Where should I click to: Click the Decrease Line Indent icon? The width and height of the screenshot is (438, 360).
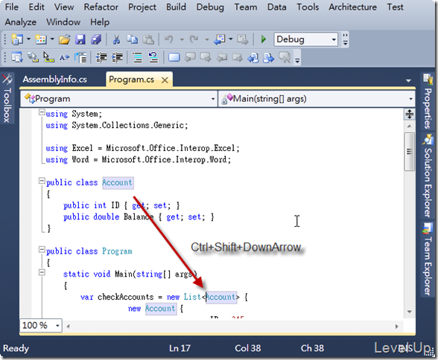pyautogui.click(x=101, y=57)
